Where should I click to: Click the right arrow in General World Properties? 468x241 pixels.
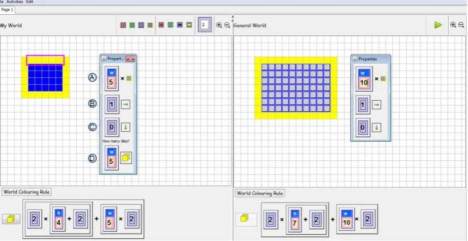[376, 105]
